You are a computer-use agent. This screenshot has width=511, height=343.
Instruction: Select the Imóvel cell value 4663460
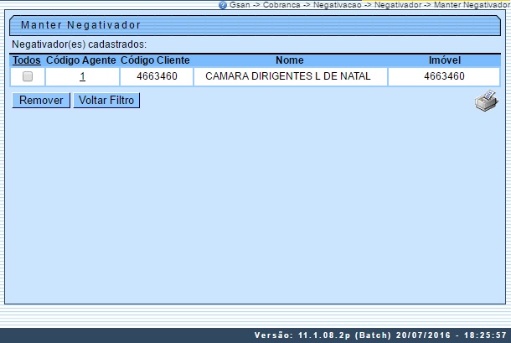point(444,76)
